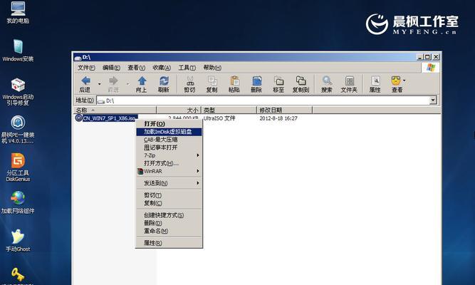Select 晨枫PE一键装机 desktop icon
Viewport: 475px width, 285px height.
click(18, 130)
